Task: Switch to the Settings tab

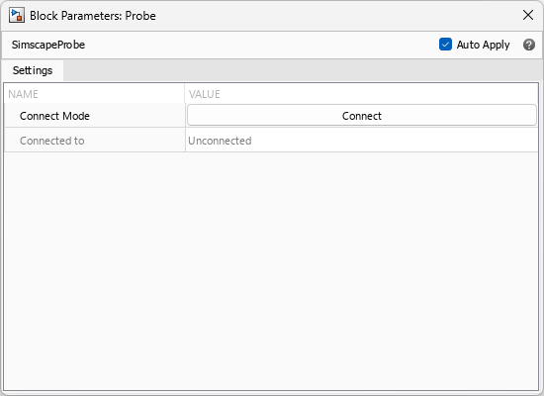Action: coord(33,70)
